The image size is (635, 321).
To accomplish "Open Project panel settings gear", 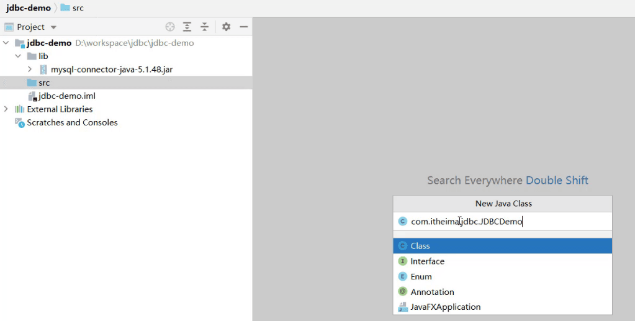I will pyautogui.click(x=226, y=27).
